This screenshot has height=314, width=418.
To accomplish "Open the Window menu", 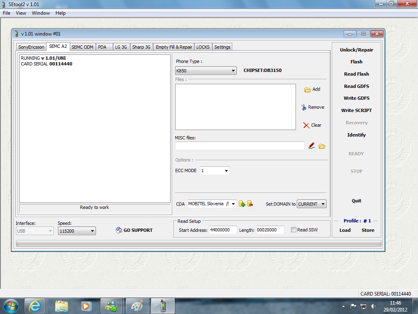I will click(x=41, y=13).
